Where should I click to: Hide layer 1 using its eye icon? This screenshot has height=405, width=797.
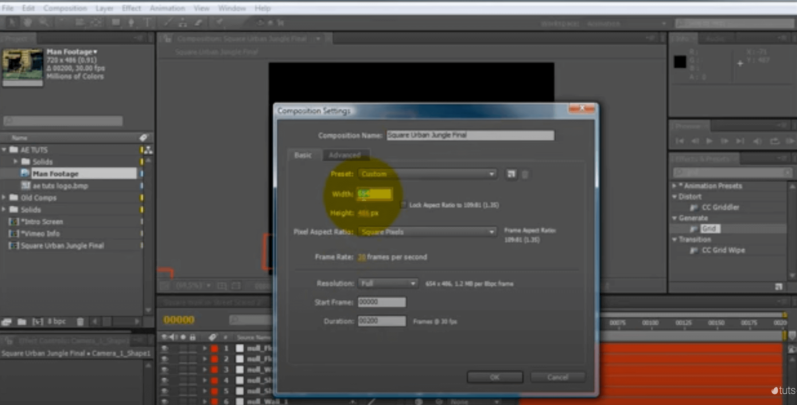pos(165,348)
